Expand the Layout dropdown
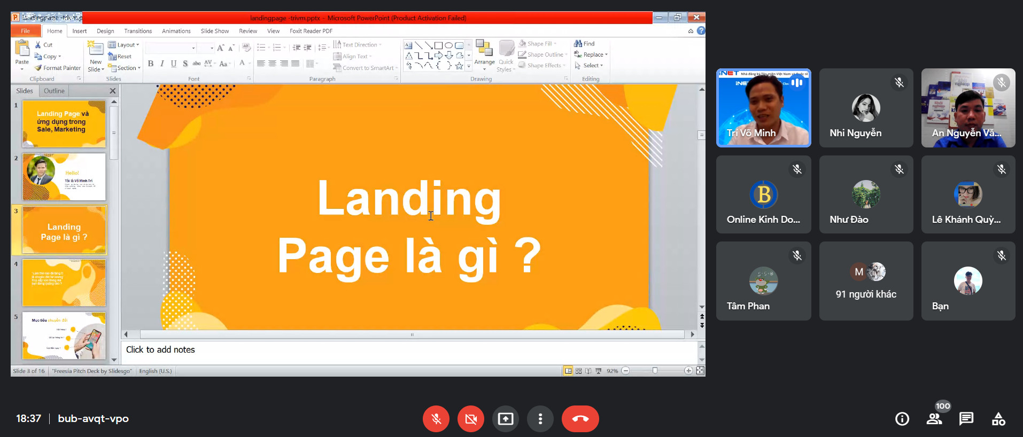 coord(124,45)
